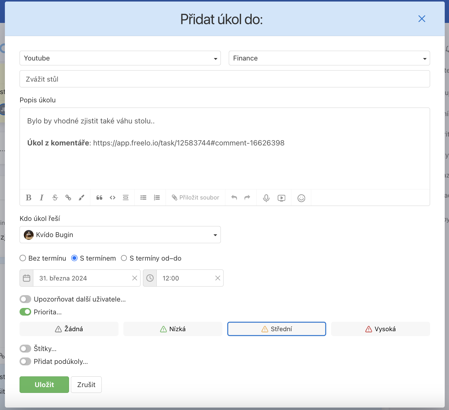This screenshot has height=410, width=449.
Task: Start screen video recording icon
Action: pyautogui.click(x=282, y=198)
